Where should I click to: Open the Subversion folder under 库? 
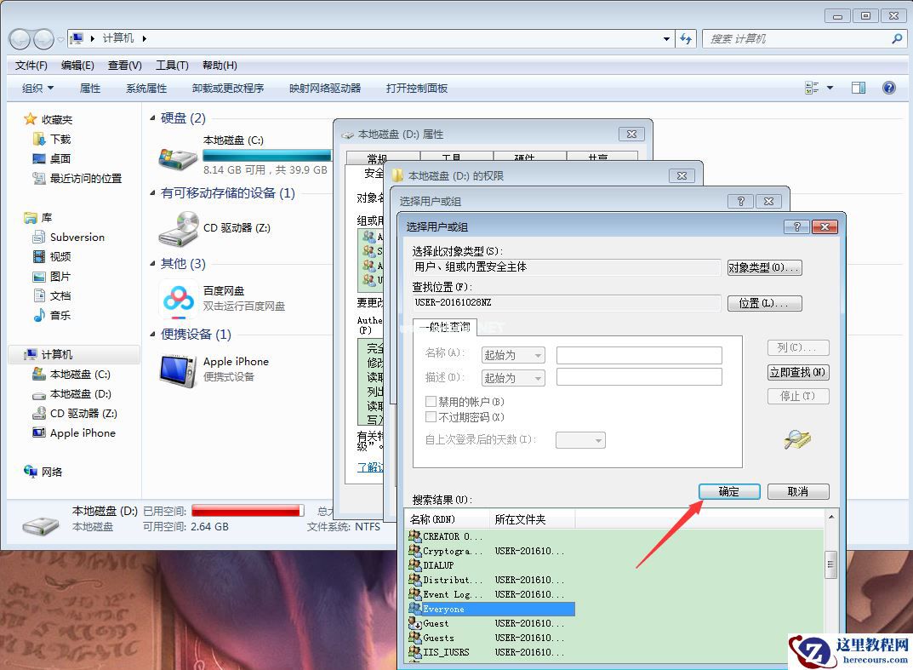[75, 237]
